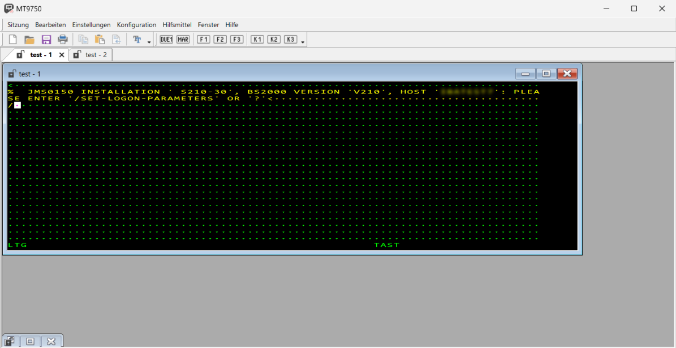Expand the dropdown arrow after K3

[303, 42]
